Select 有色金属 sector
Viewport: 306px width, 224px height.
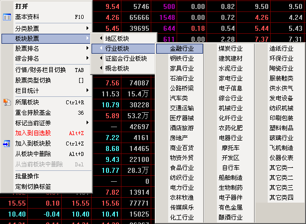(x=230, y=208)
